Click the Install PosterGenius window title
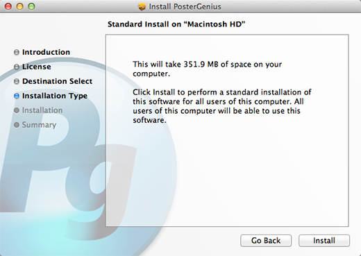This screenshot has width=361, height=256. [185, 6]
